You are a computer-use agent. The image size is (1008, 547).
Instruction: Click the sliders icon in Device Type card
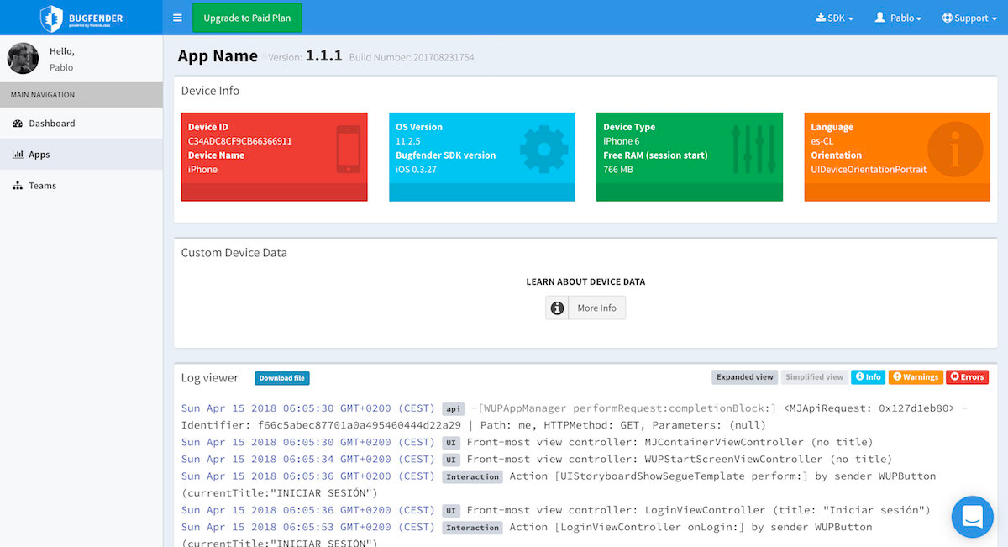(x=753, y=149)
